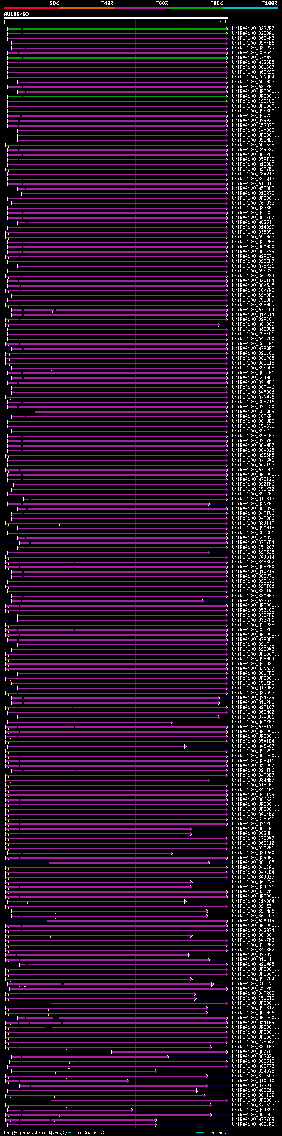Open hit UniRef100_Q54TR9
Viewport: 282px width, 1136px height.
pyautogui.click(x=253, y=1023)
